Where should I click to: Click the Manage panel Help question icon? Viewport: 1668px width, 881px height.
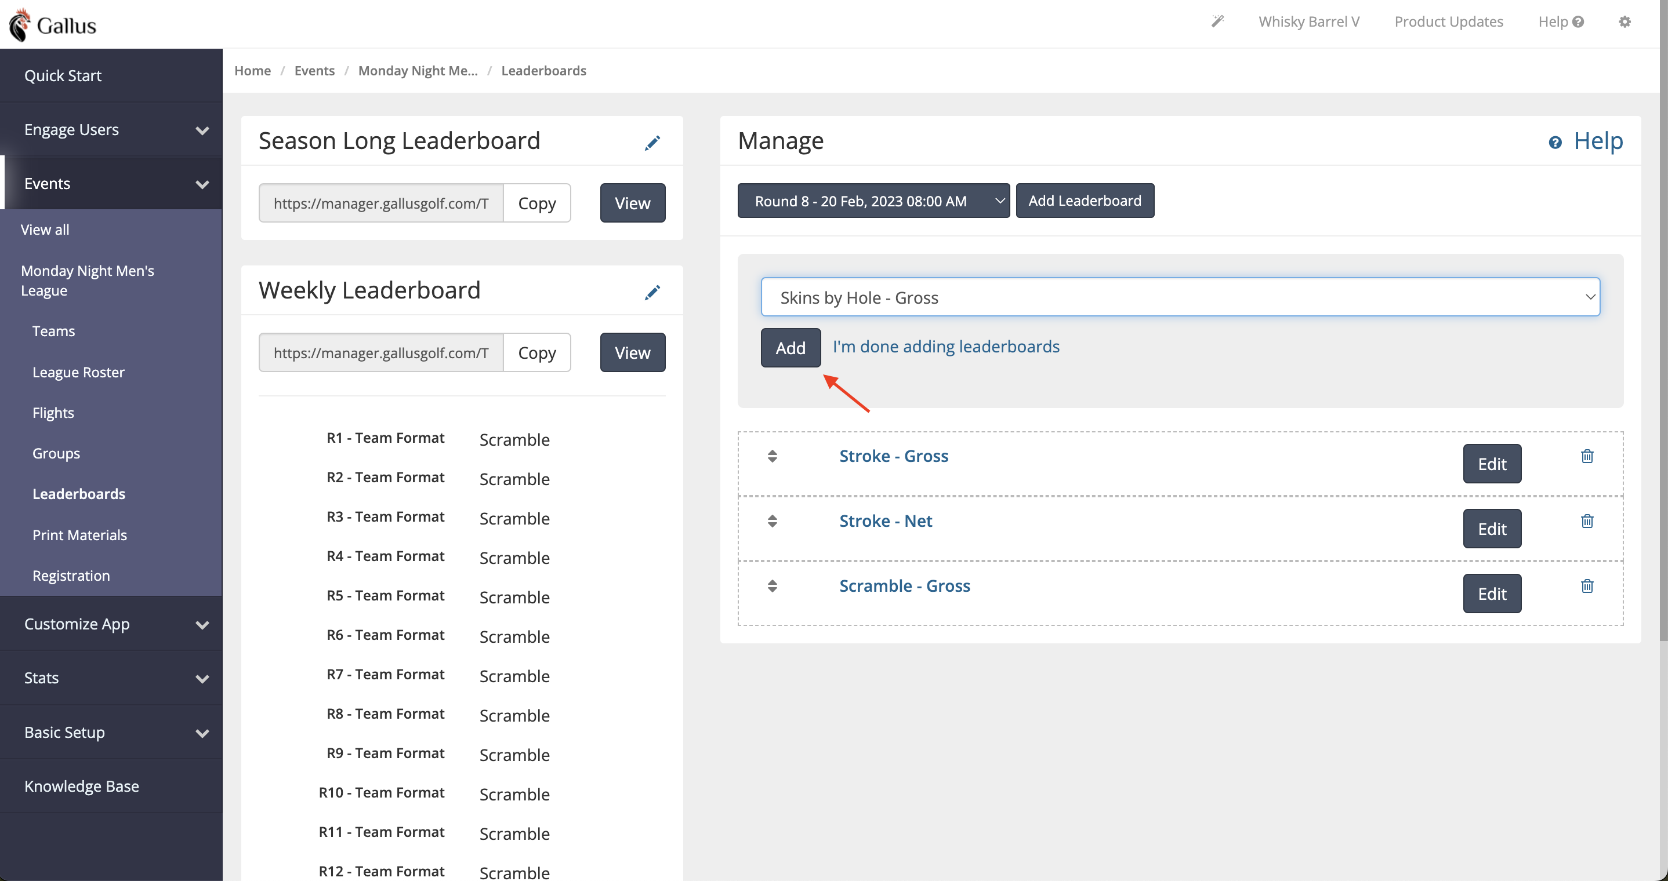pos(1555,143)
